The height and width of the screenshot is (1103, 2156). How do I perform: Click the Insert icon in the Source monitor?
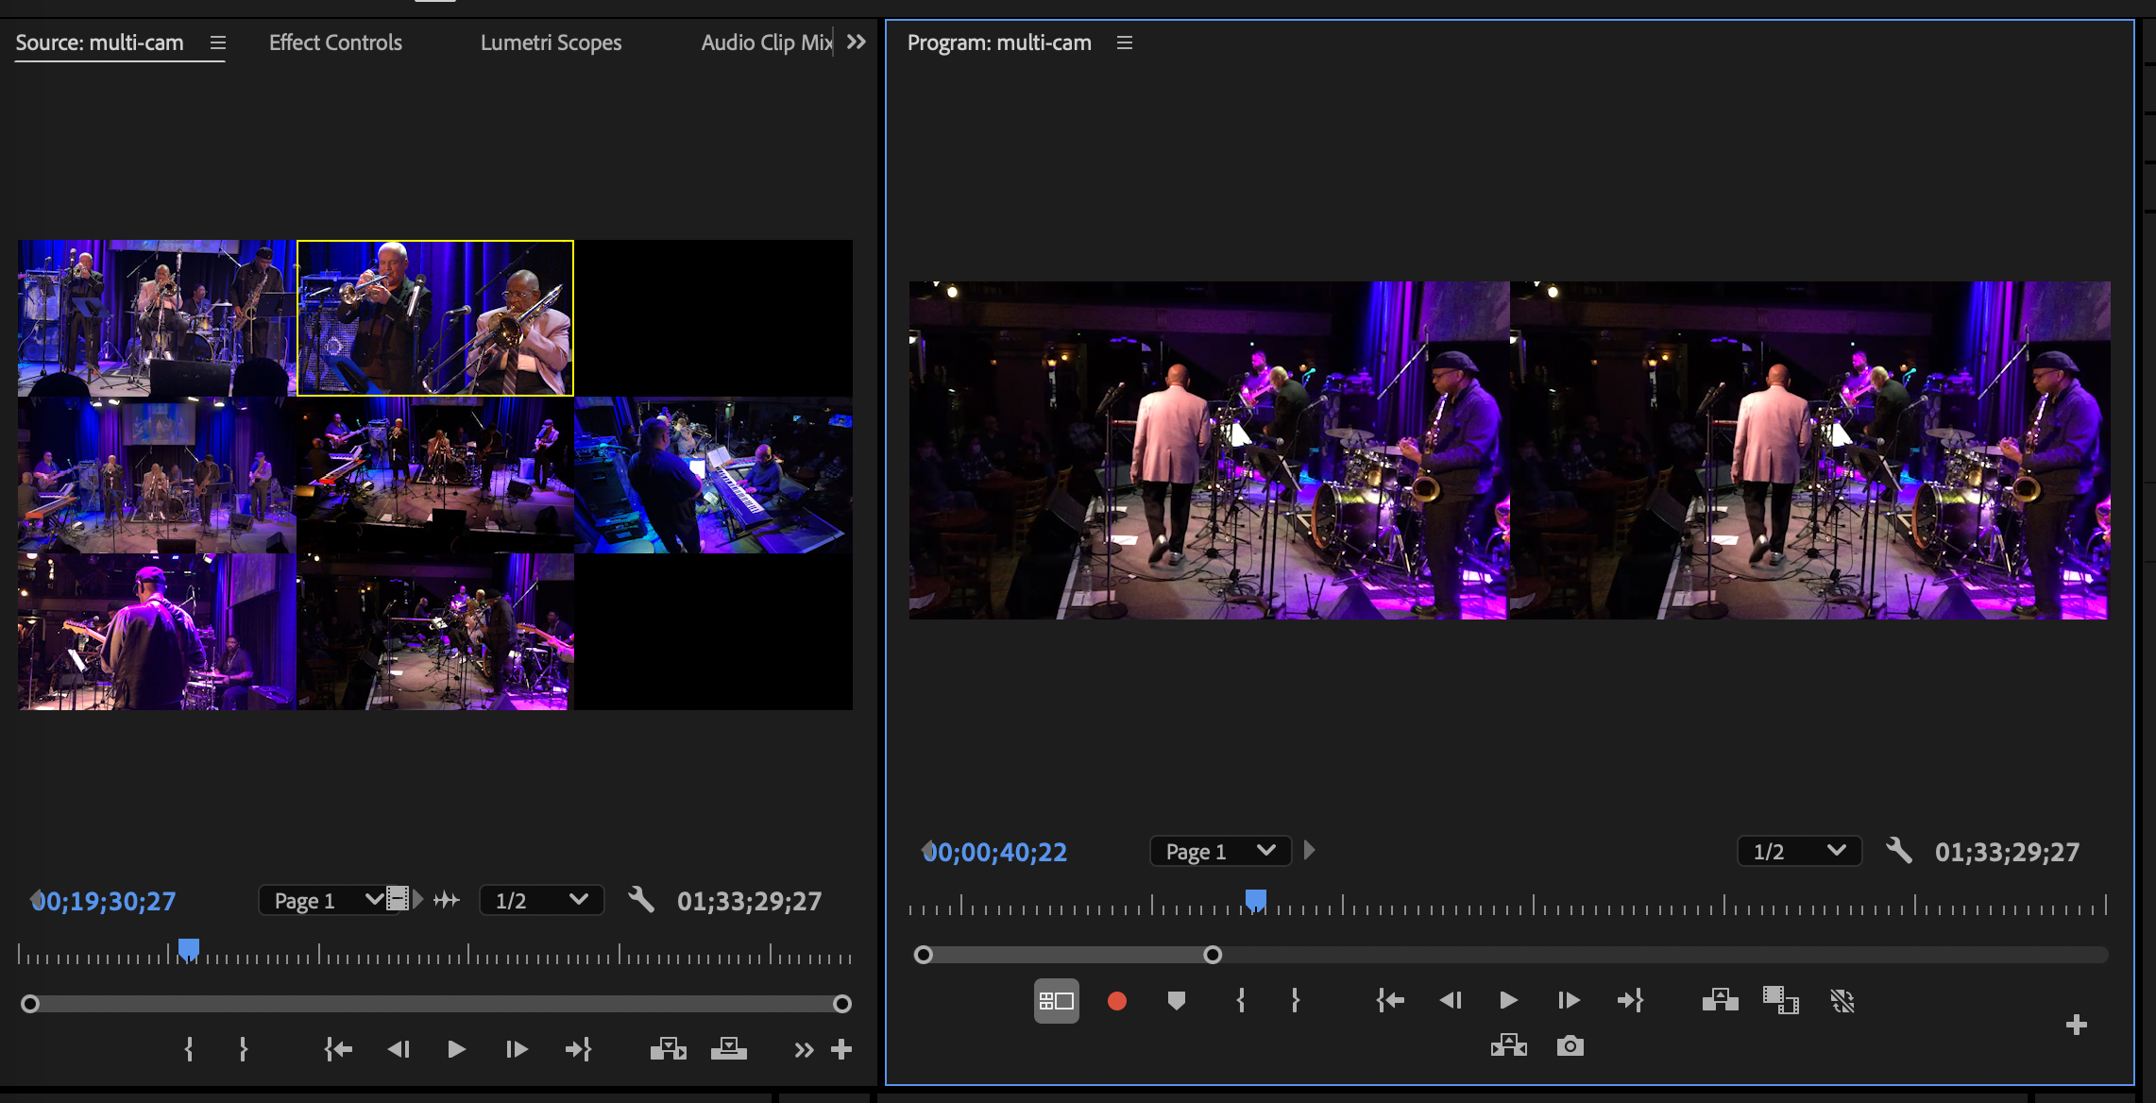click(x=669, y=1048)
